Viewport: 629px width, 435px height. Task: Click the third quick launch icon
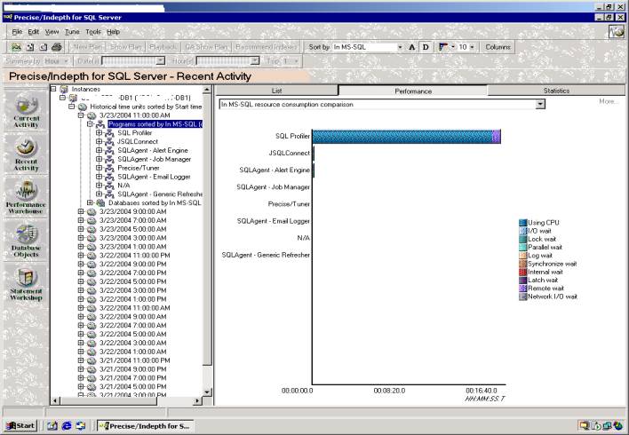coord(81,426)
